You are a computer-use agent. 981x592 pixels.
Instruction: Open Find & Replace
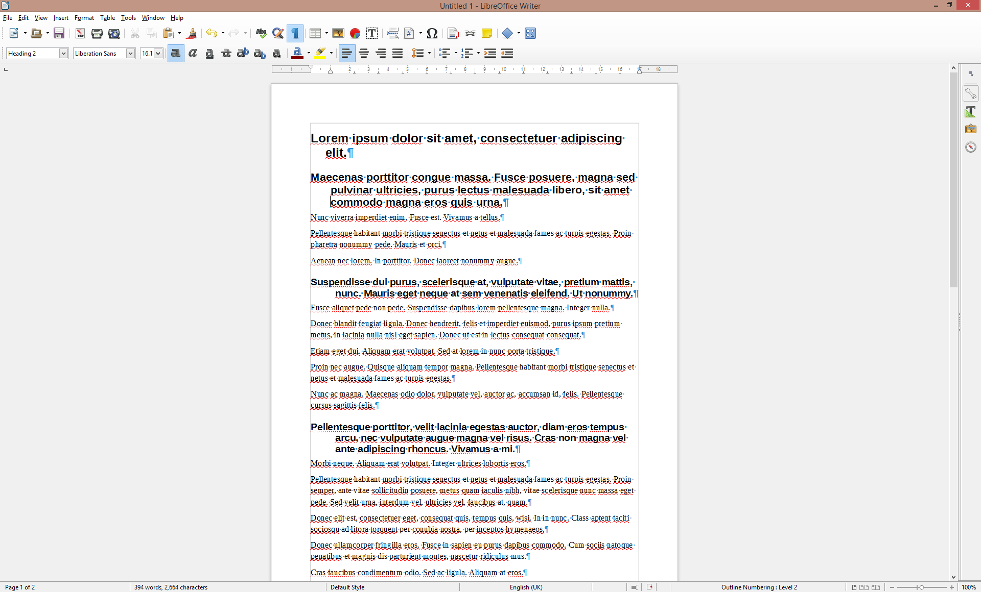tap(278, 33)
